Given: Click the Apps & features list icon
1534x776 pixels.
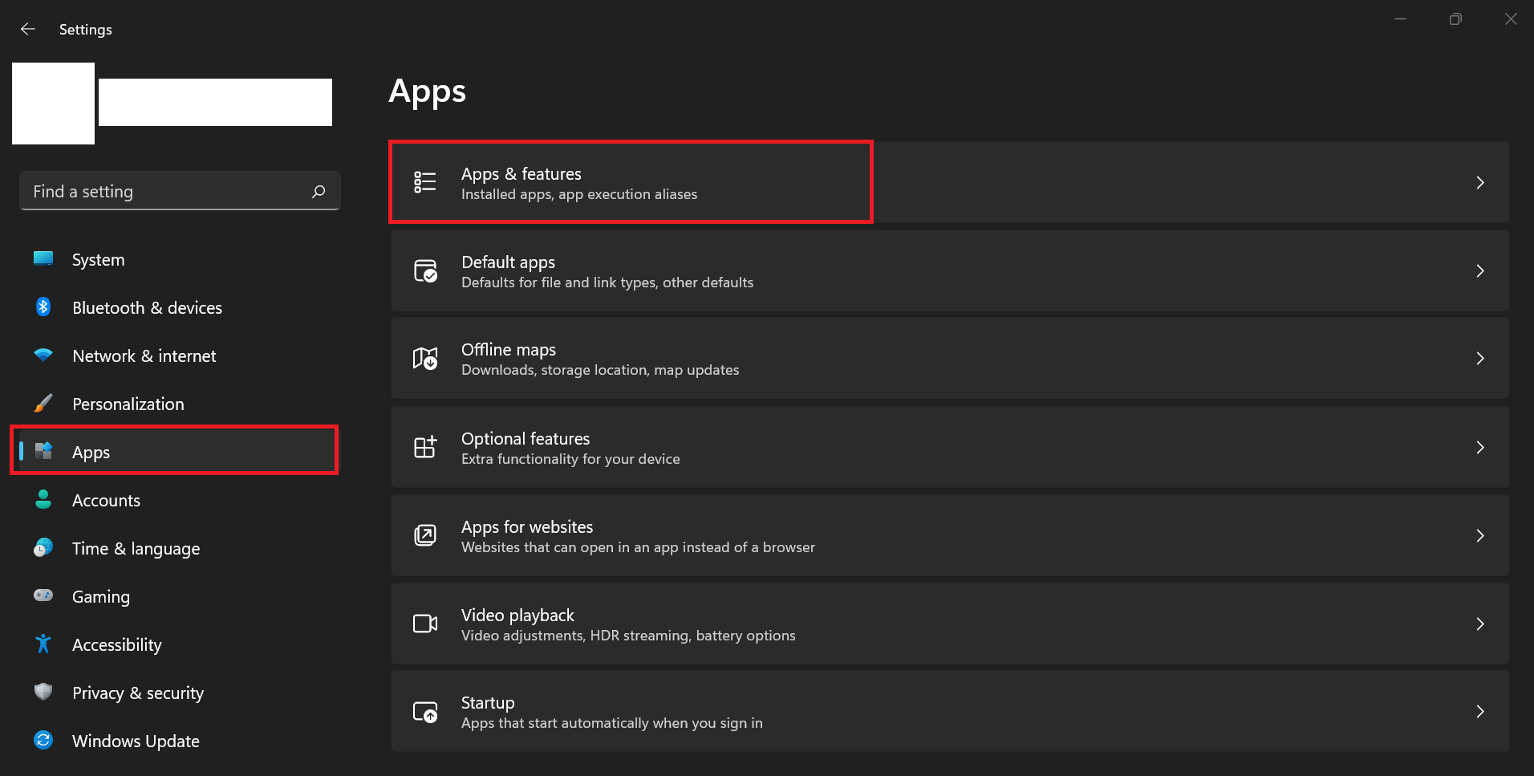Looking at the screenshot, I should 425,182.
